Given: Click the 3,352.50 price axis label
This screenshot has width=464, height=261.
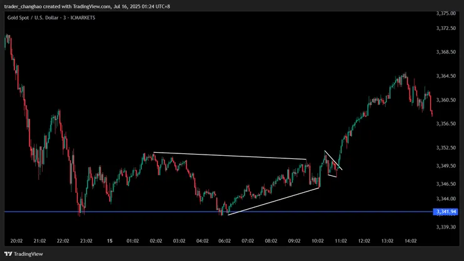Looking at the screenshot, I should [x=446, y=148].
